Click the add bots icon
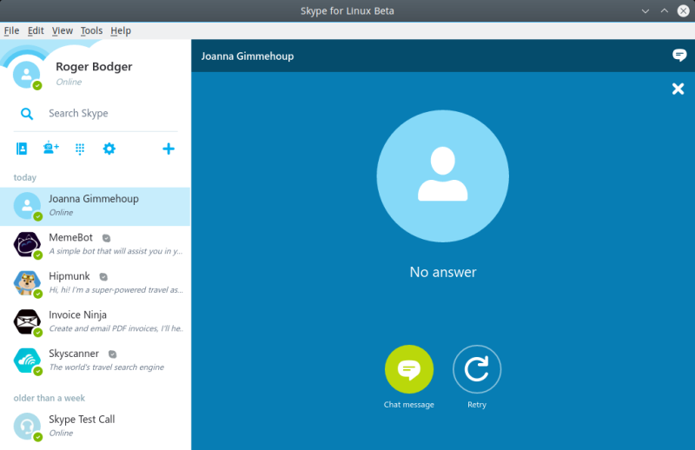 coord(51,148)
